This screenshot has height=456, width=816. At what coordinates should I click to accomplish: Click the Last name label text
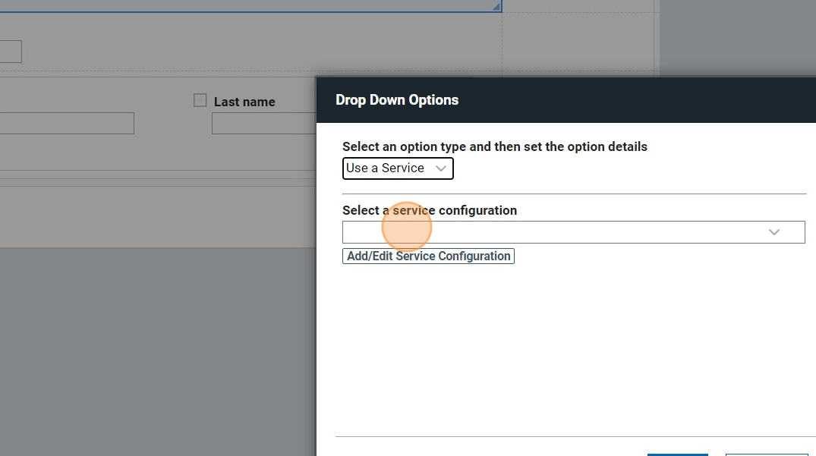[244, 102]
